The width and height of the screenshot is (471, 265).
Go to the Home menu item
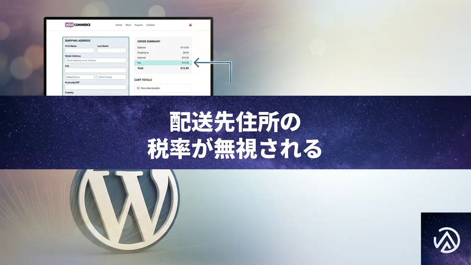tap(119, 25)
